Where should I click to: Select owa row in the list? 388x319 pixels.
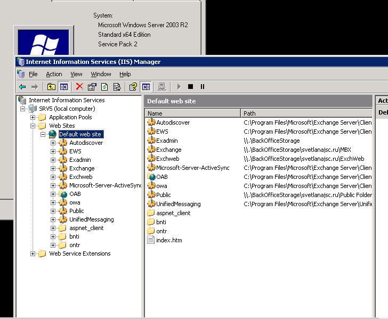(258, 186)
